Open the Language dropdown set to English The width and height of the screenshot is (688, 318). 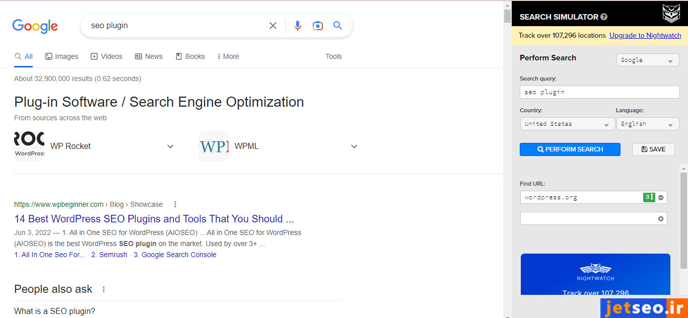(x=648, y=124)
